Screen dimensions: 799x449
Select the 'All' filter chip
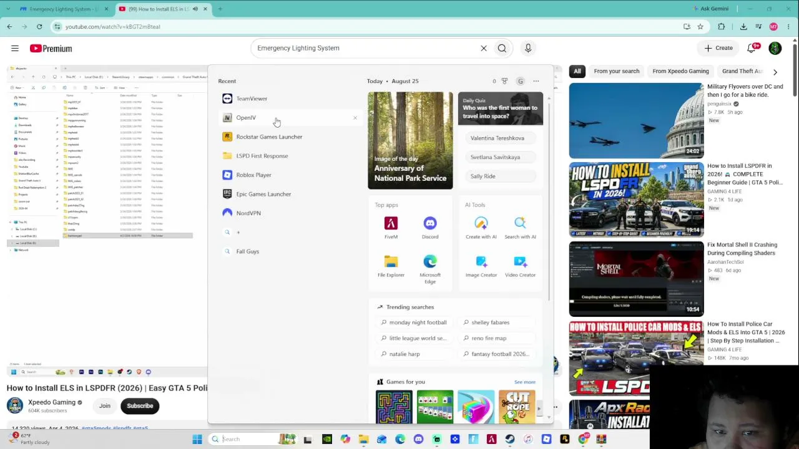[577, 71]
